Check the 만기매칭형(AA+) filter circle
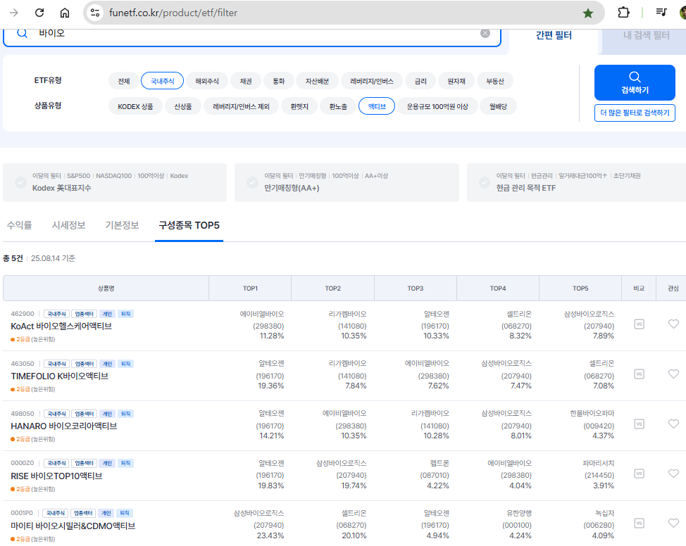Screen dimensions: 686x546 (252, 182)
